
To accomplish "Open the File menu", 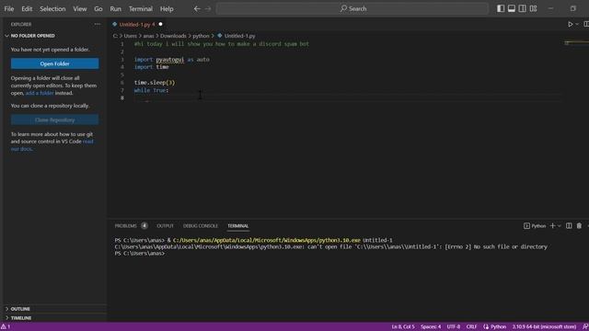I will point(9,8).
